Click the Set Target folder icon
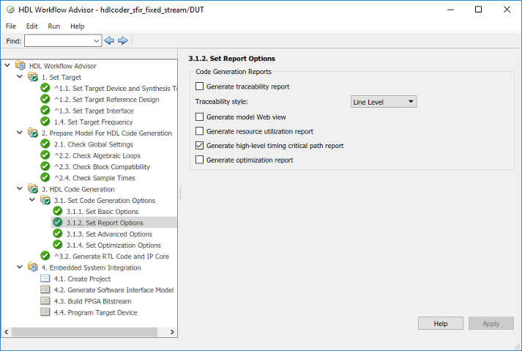This screenshot has width=522, height=351. (33, 77)
